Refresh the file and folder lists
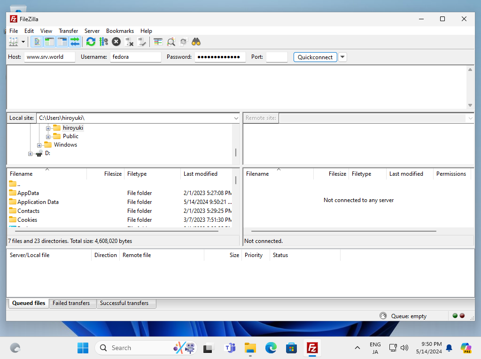Screen dimensions: 481x359 click(x=91, y=42)
